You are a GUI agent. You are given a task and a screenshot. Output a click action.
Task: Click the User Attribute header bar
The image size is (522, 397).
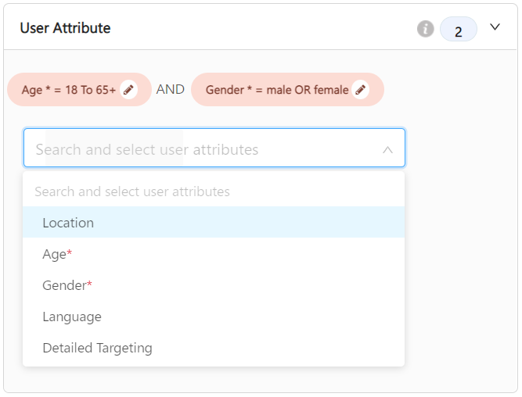pyautogui.click(x=261, y=27)
